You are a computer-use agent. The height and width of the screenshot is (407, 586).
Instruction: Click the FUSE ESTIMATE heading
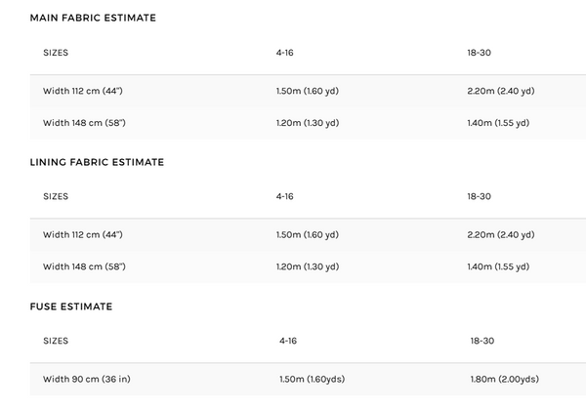[71, 306]
